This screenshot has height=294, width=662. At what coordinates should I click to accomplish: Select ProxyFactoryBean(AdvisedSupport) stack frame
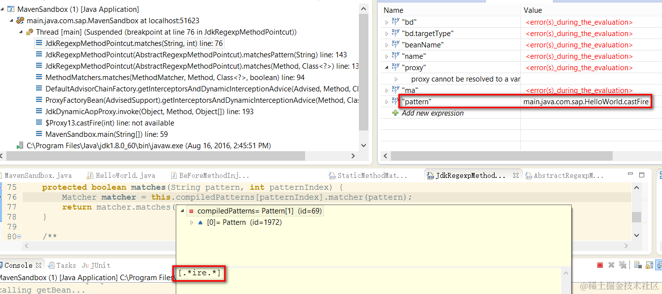point(197,100)
